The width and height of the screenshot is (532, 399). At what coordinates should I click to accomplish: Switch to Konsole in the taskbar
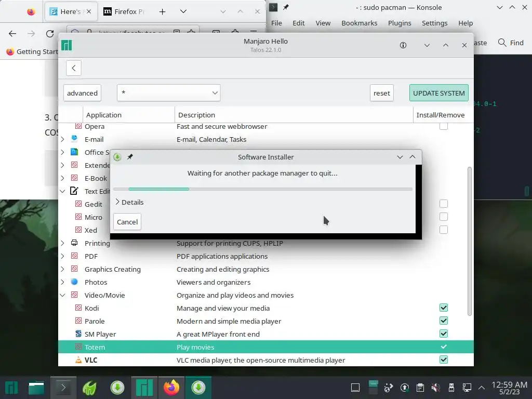click(63, 388)
